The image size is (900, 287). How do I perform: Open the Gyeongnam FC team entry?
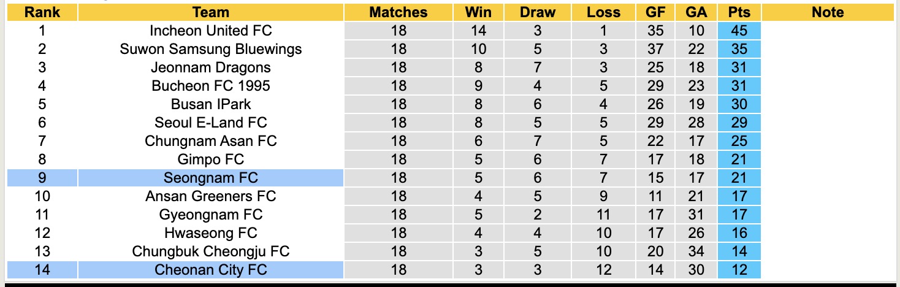tap(211, 215)
